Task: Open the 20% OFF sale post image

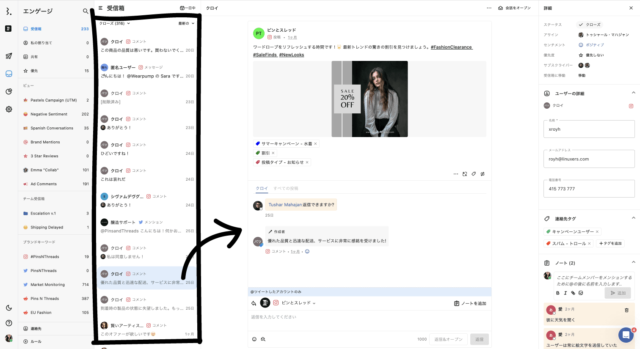Action: click(370, 99)
